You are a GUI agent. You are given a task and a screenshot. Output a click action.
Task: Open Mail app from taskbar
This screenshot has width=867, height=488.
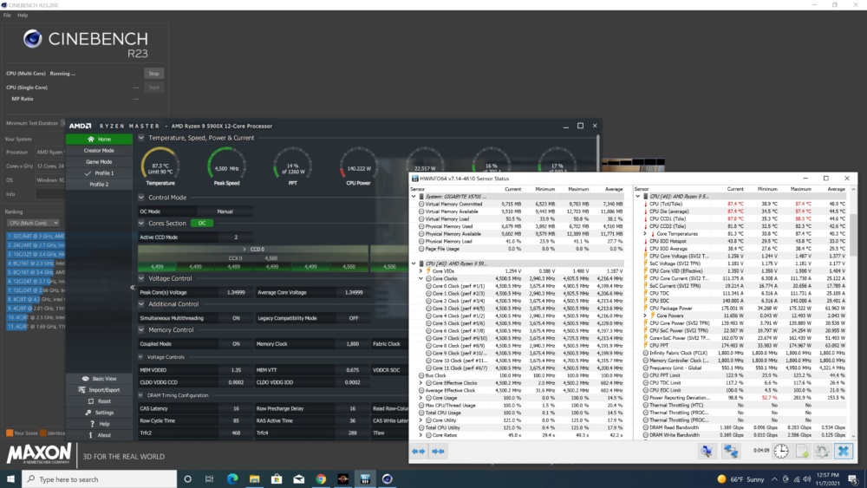[298, 478]
